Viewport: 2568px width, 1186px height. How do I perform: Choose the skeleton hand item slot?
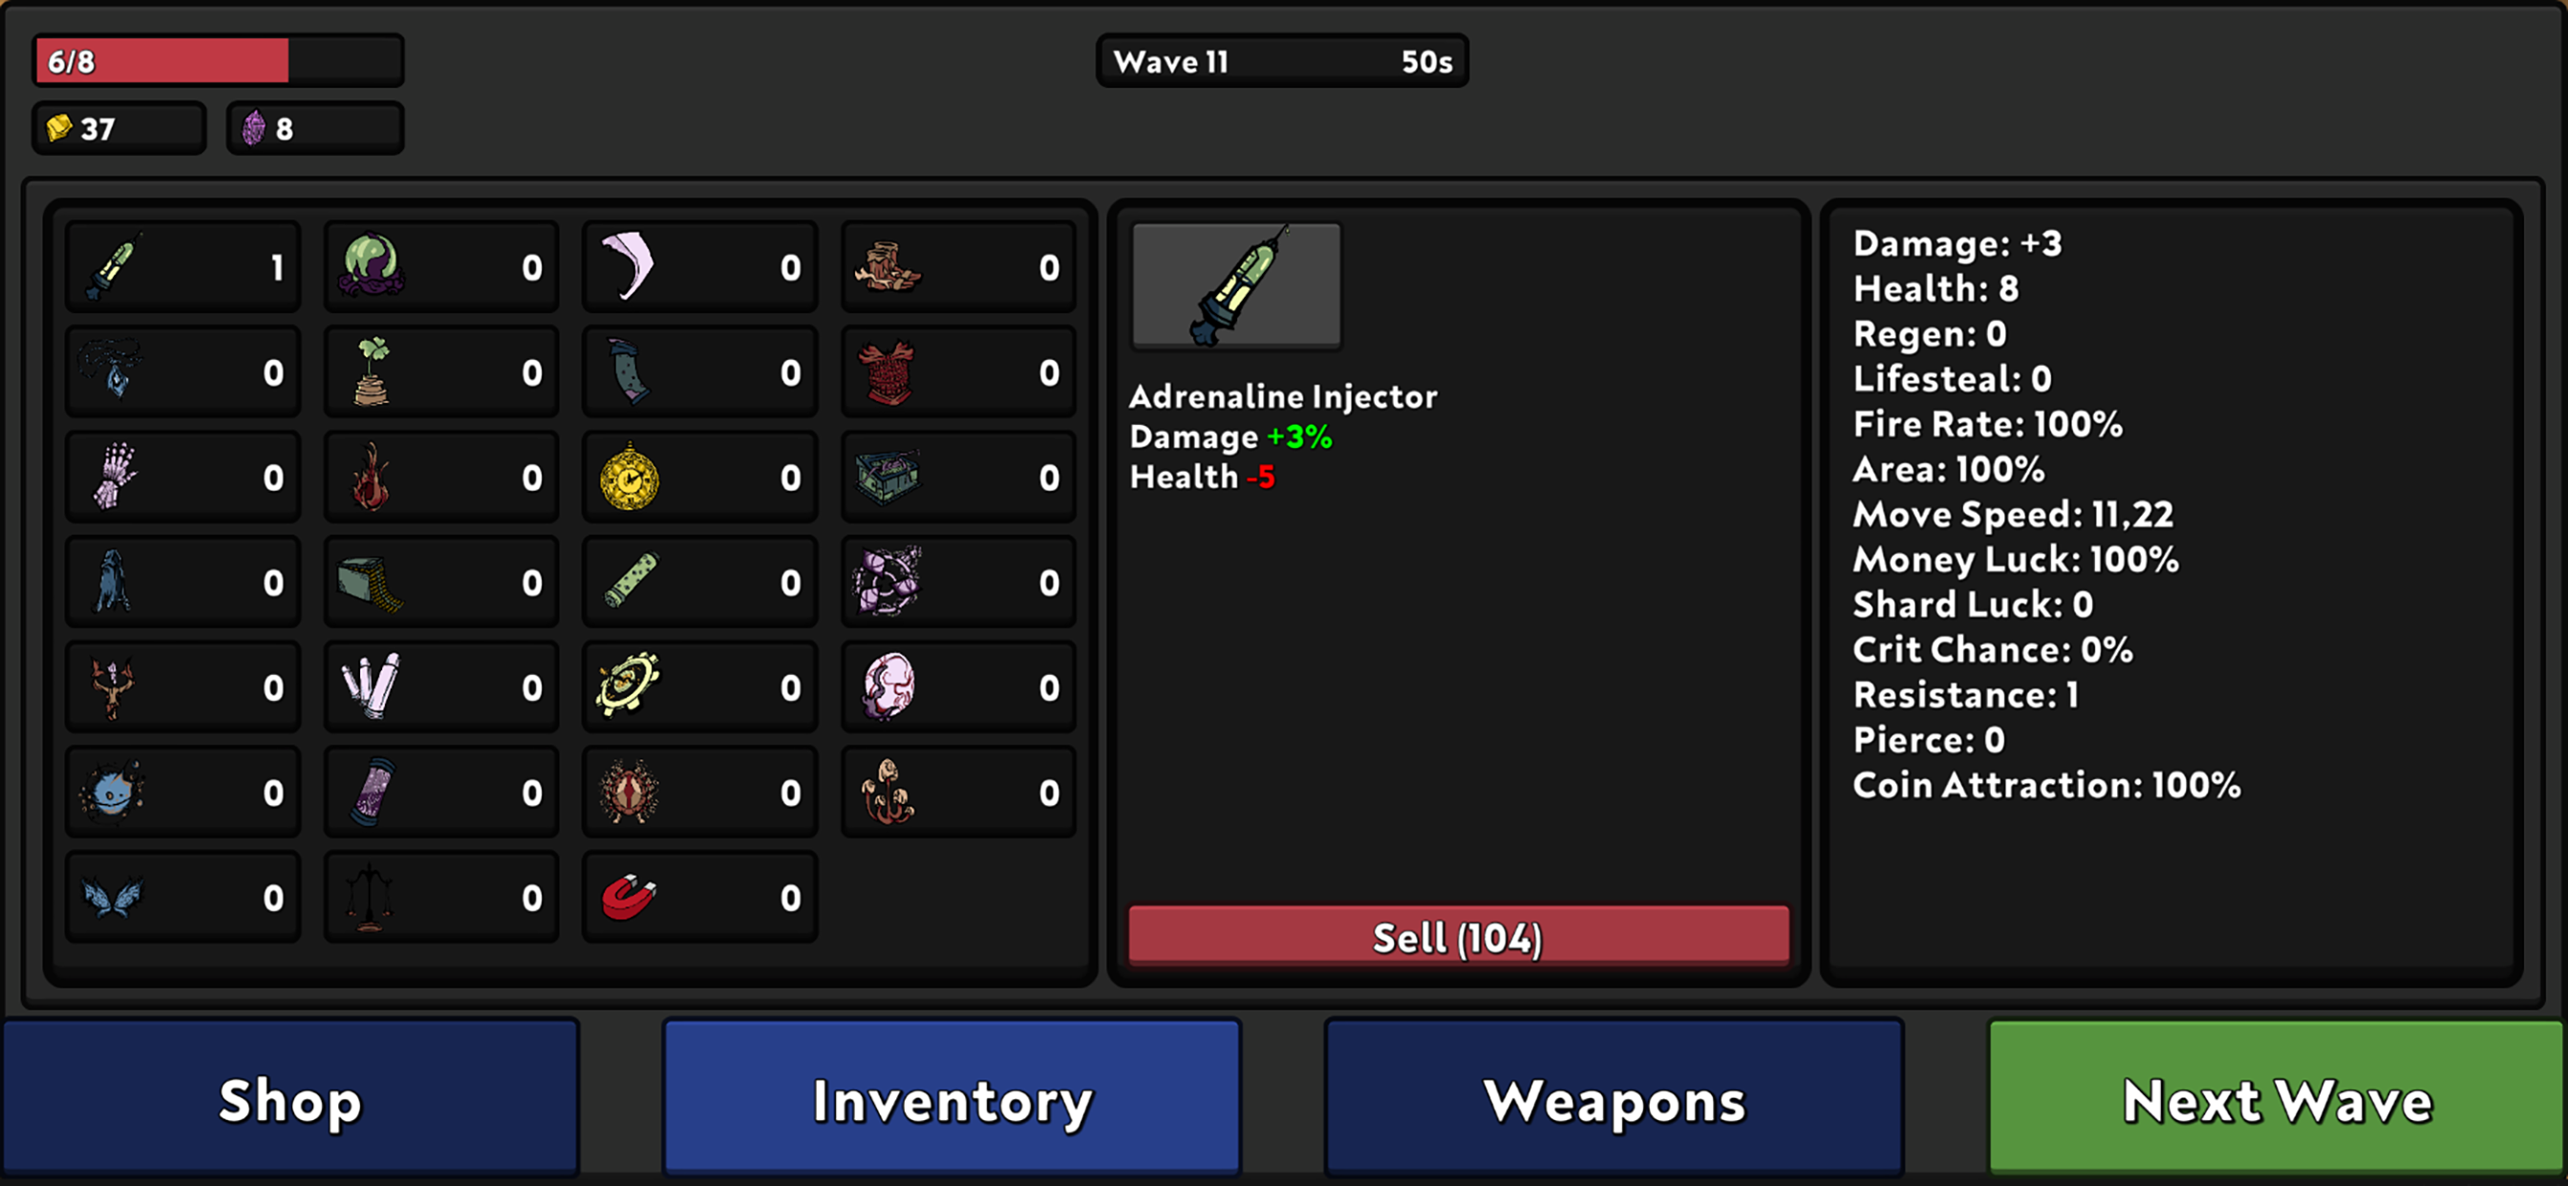182,477
